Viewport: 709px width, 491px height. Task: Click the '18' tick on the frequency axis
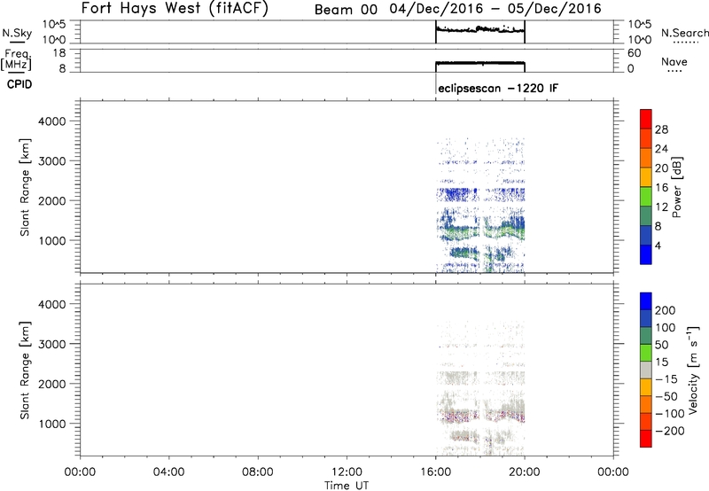59,53
